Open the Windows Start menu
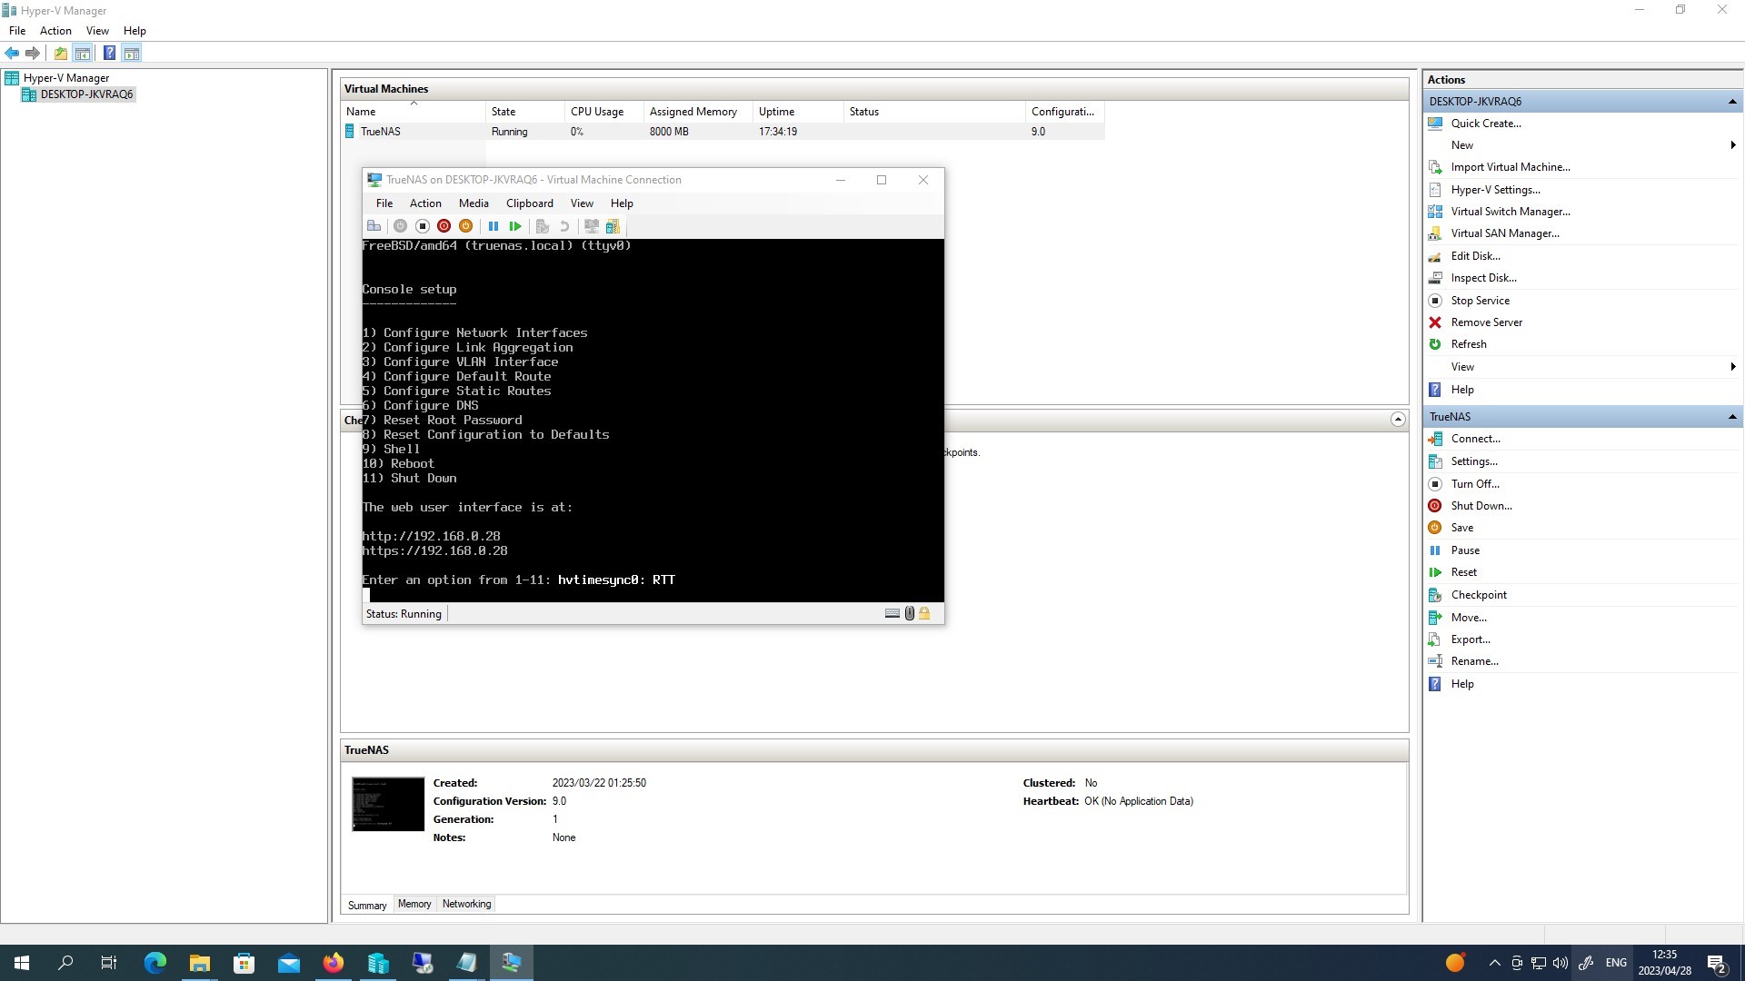 (22, 963)
